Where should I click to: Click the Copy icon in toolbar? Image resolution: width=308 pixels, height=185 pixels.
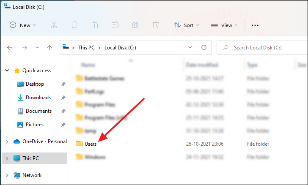coord(74,25)
